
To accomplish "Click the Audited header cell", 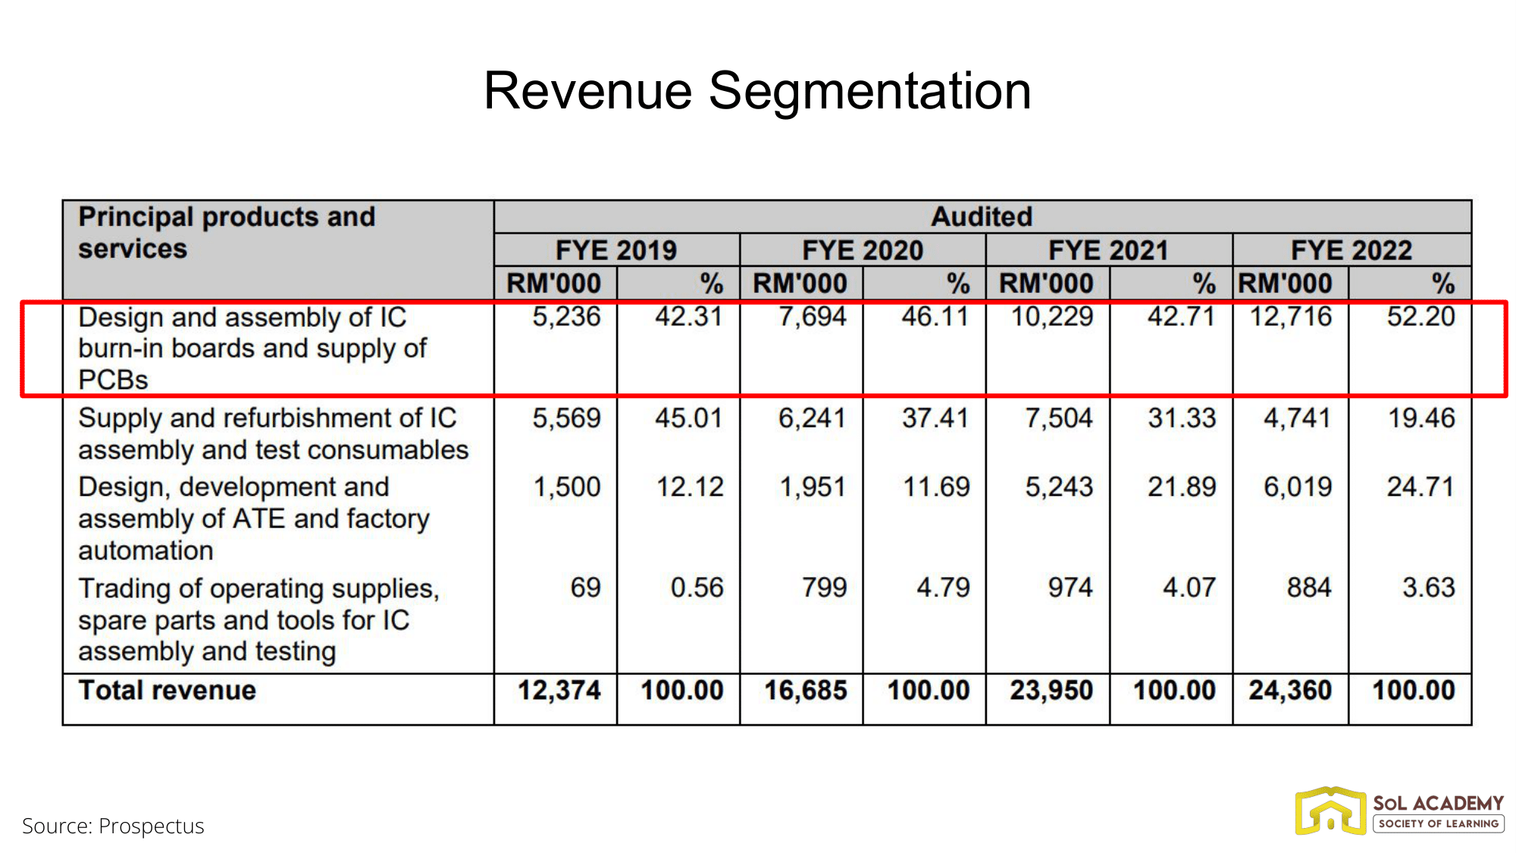I will tap(982, 217).
